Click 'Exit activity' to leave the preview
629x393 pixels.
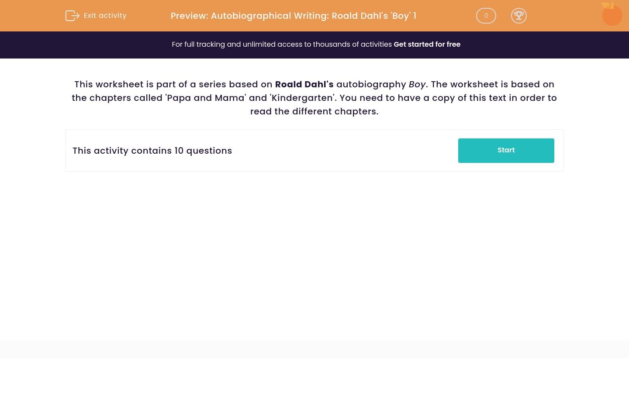click(x=105, y=16)
